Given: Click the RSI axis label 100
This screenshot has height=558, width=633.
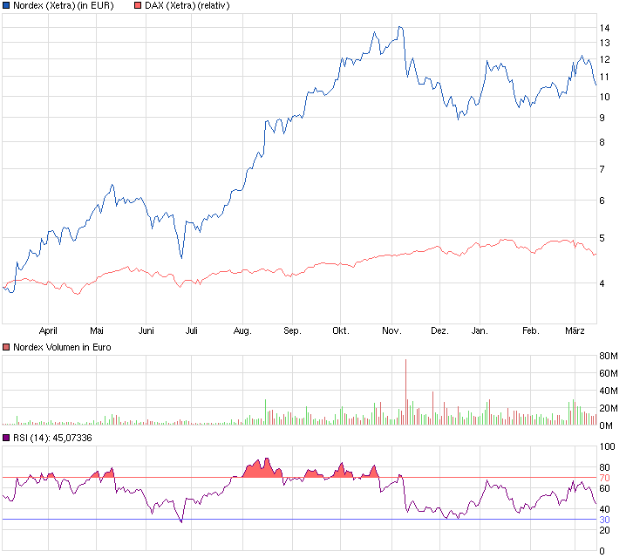Looking at the screenshot, I should pos(607,446).
